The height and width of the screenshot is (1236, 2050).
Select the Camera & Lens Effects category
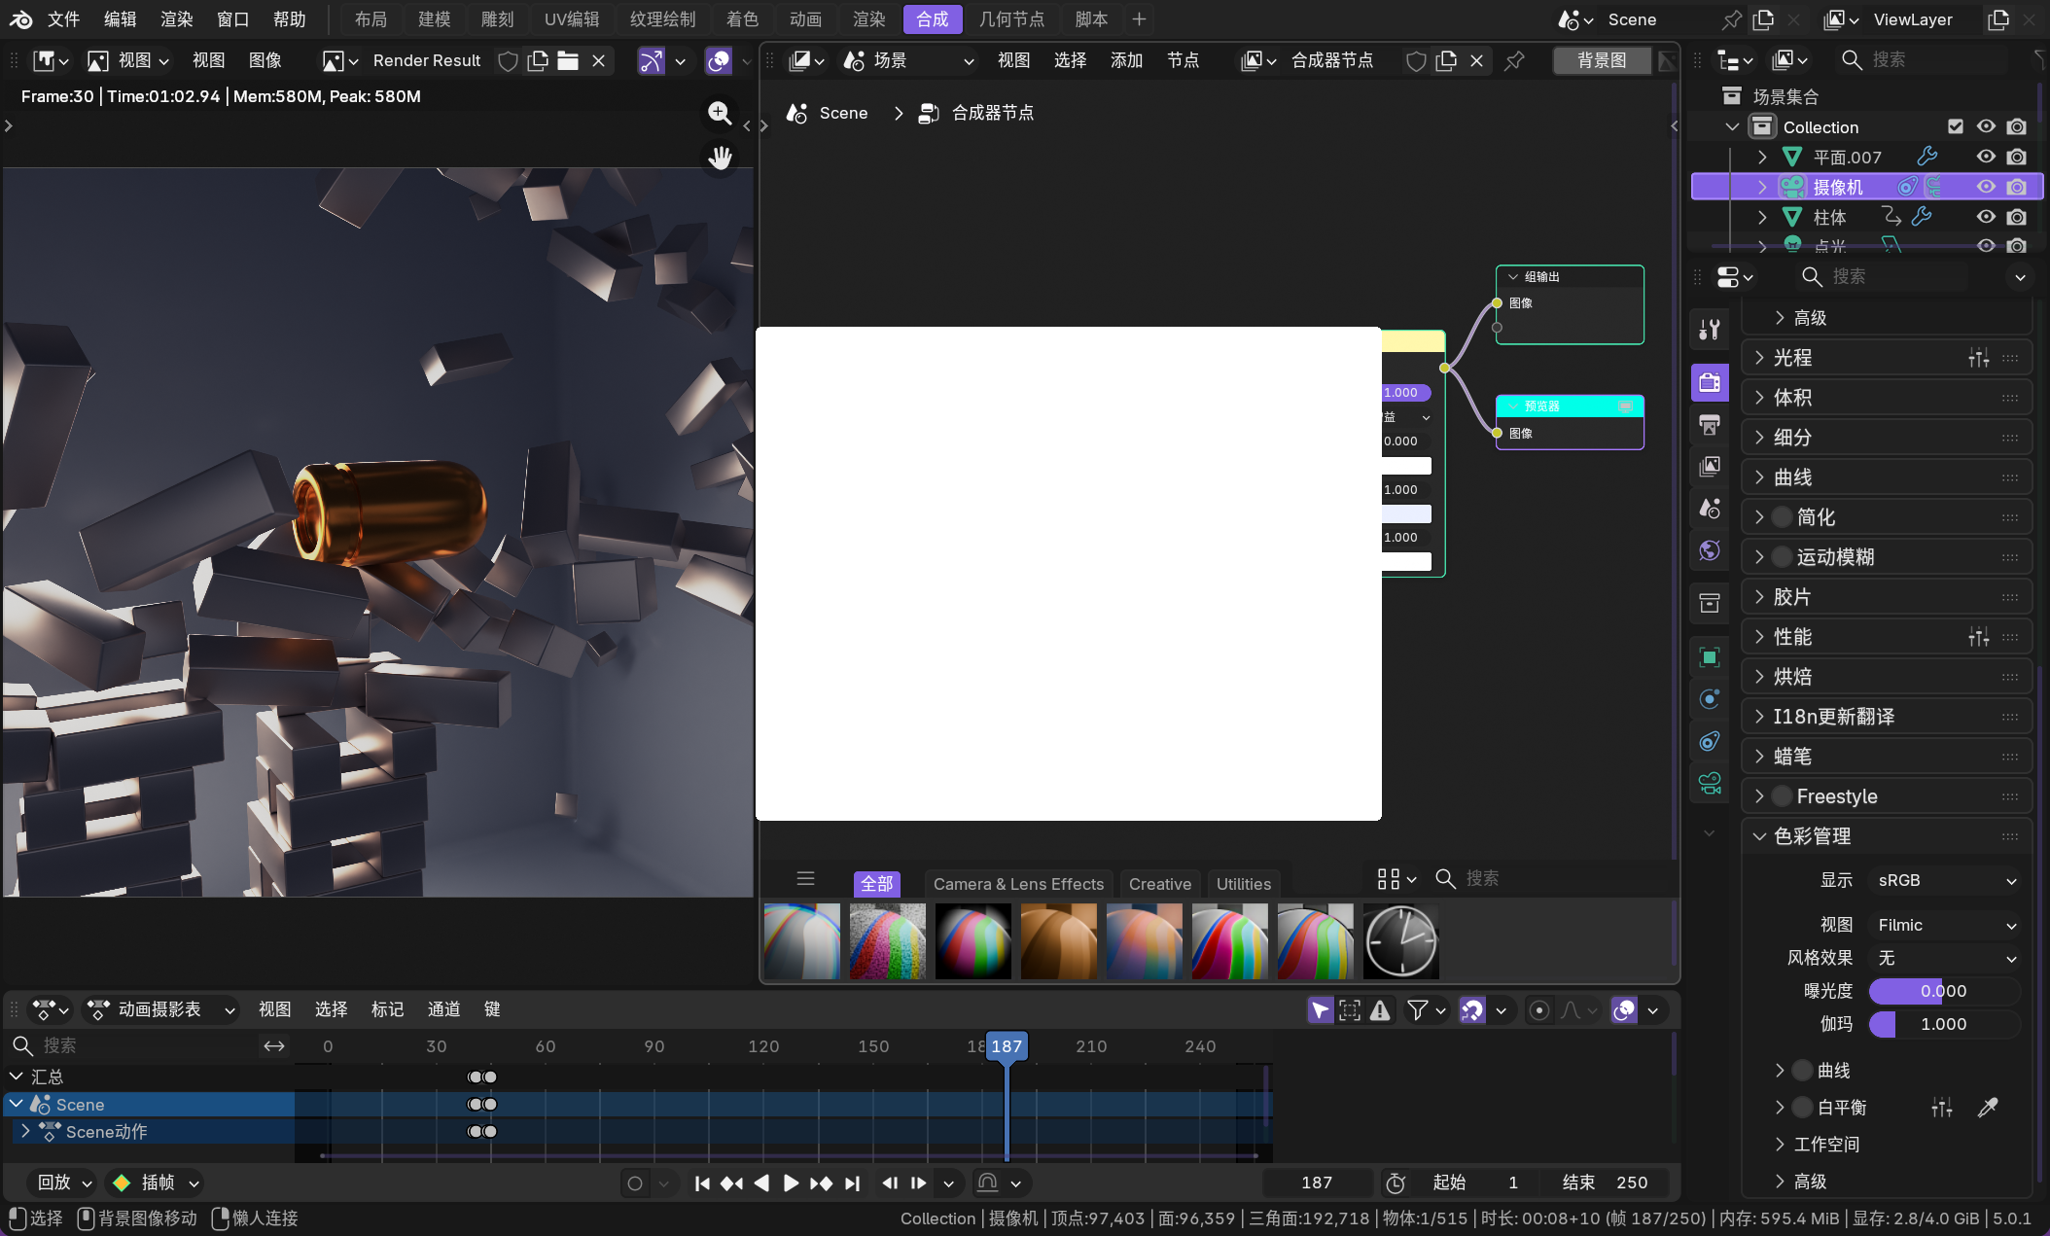(1018, 884)
